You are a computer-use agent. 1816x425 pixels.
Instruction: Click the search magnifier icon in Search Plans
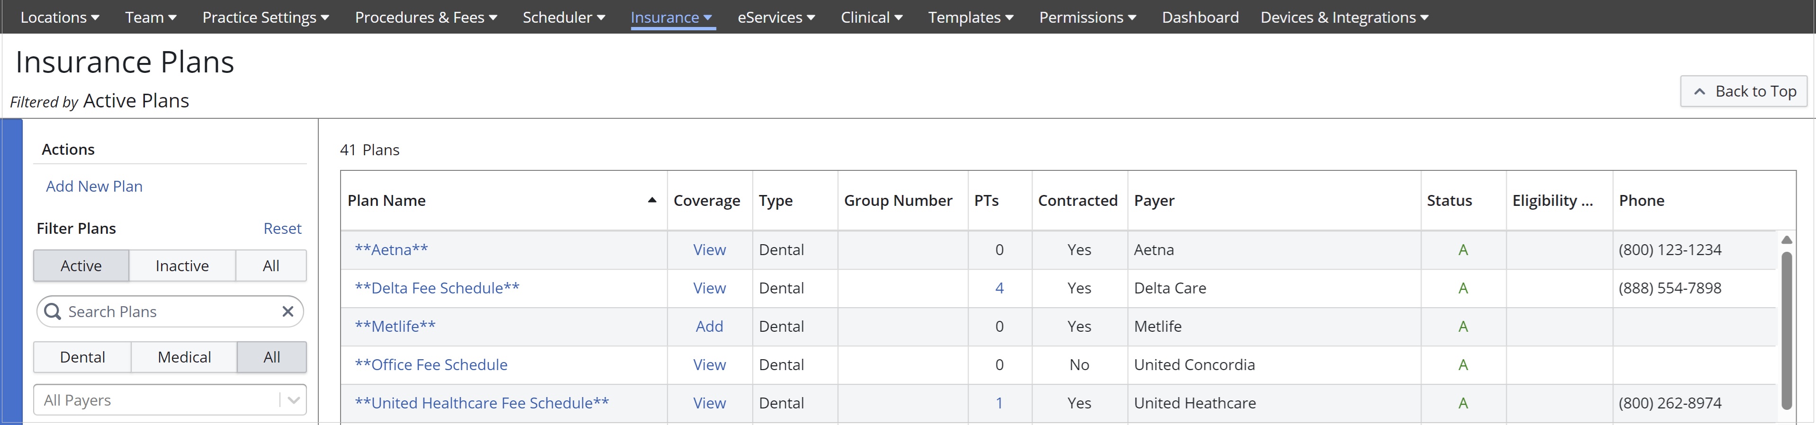point(53,311)
